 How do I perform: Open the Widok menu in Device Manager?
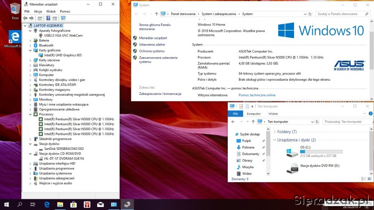51,12
